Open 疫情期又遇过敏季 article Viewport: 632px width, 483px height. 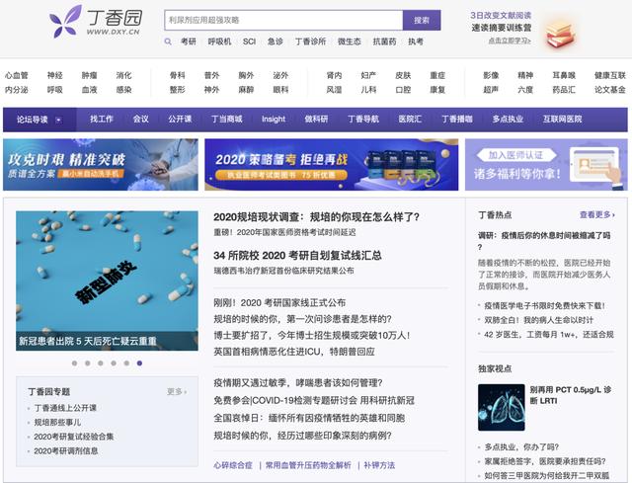pyautogui.click(x=298, y=382)
